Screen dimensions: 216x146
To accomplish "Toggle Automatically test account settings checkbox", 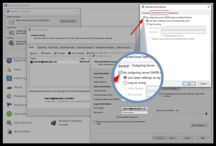I will [160, 94].
